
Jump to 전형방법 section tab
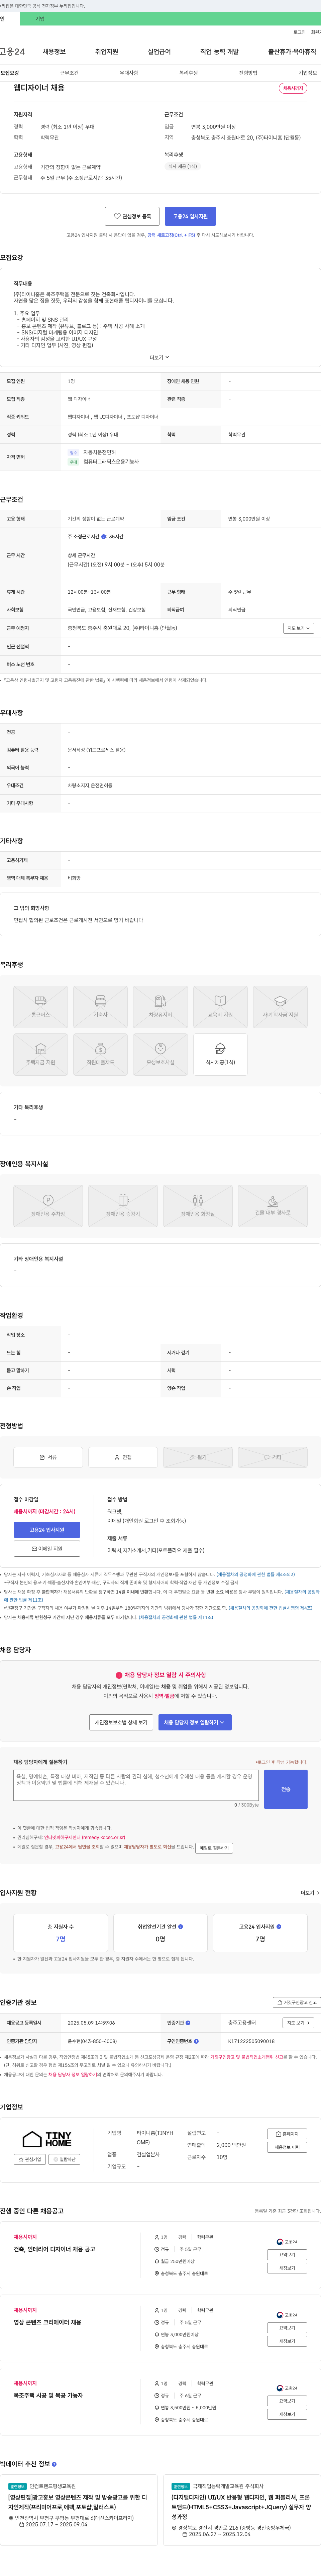coord(248,73)
